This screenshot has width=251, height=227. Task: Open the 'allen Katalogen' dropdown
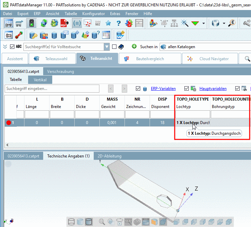[205, 47]
